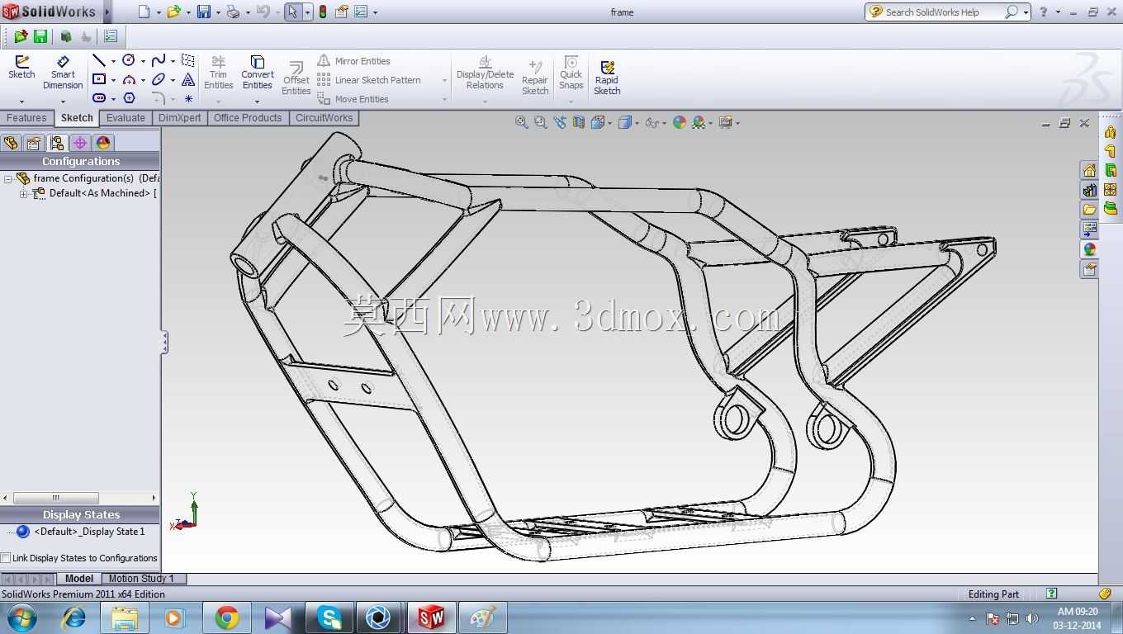Click the Quick Snaps tool
Image resolution: width=1123 pixels, height=634 pixels.
(571, 73)
